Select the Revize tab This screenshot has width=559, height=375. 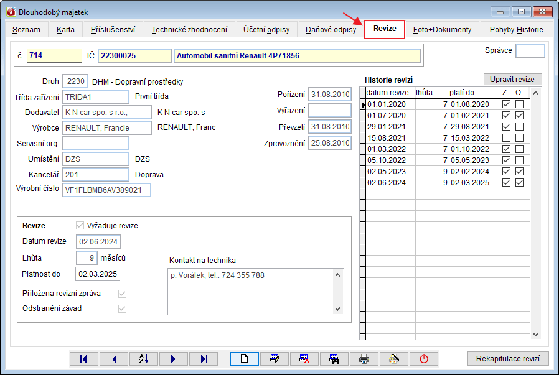[385, 29]
